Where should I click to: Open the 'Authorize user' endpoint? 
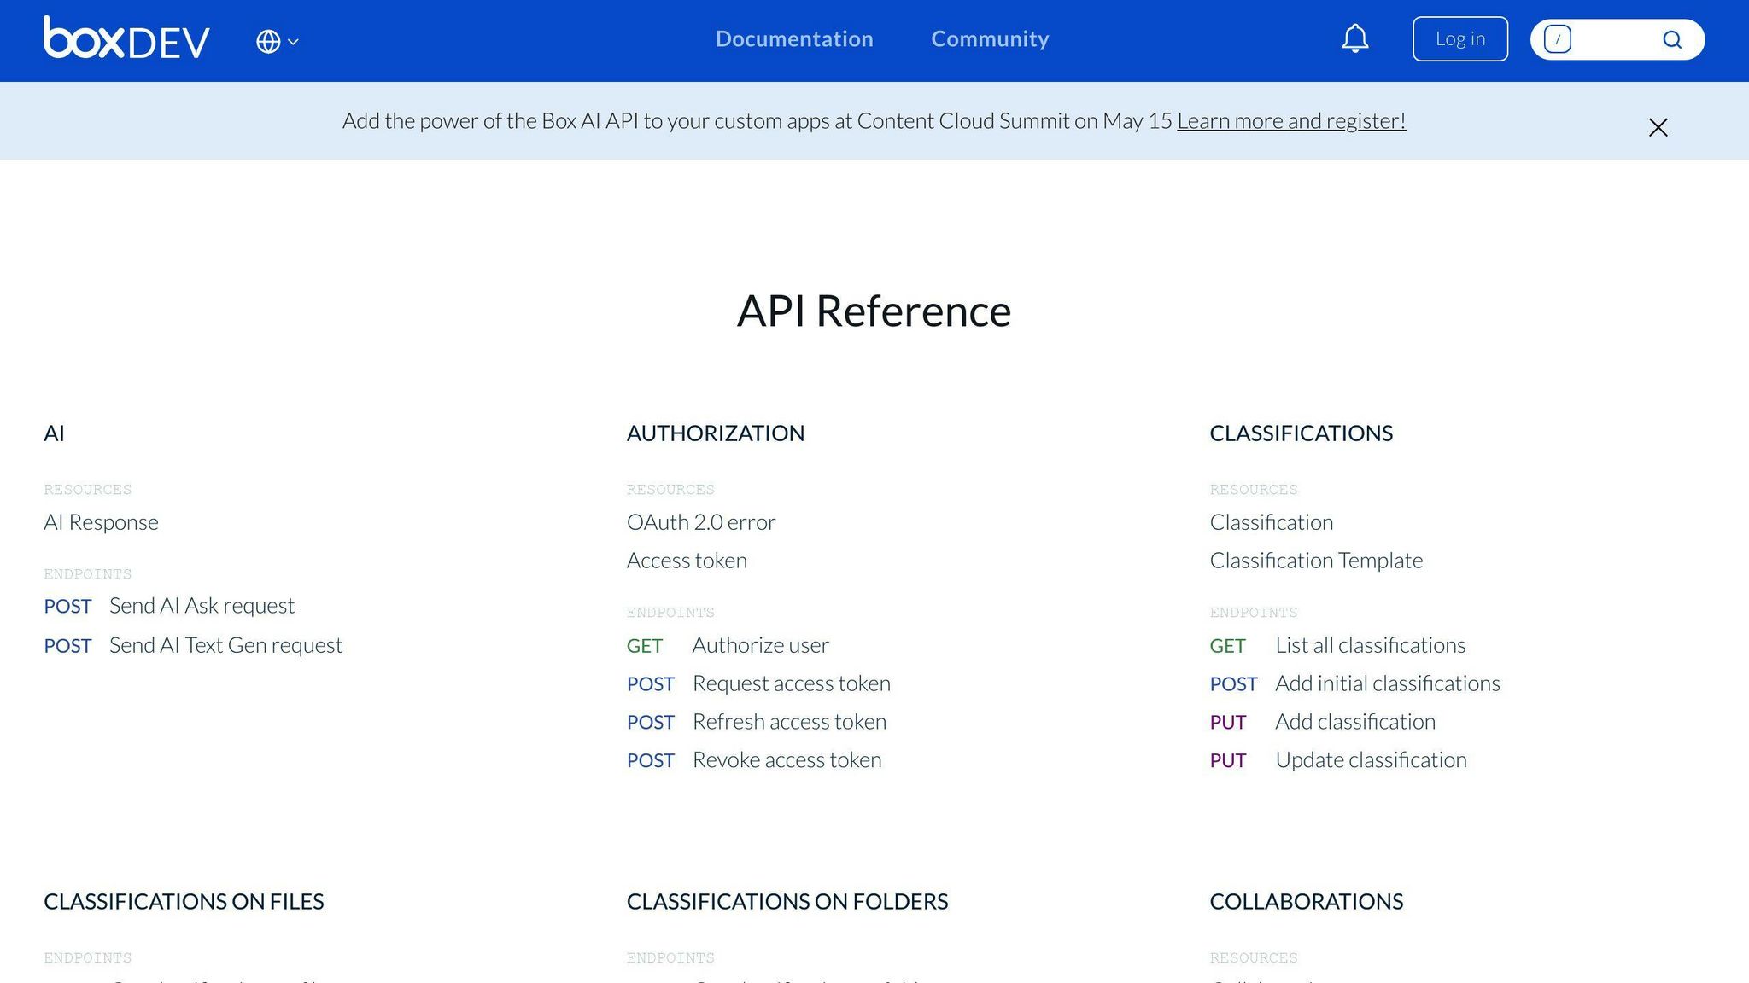pyautogui.click(x=759, y=644)
